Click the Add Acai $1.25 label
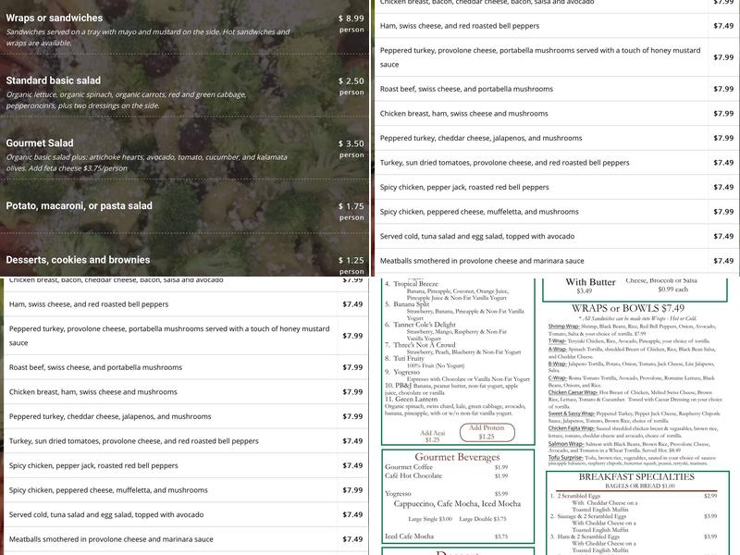Image resolution: width=740 pixels, height=555 pixels. tap(431, 436)
